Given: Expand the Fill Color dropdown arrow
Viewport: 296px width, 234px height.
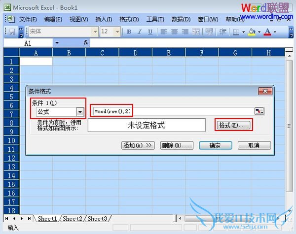Looking at the screenshot, I should tap(259, 32).
